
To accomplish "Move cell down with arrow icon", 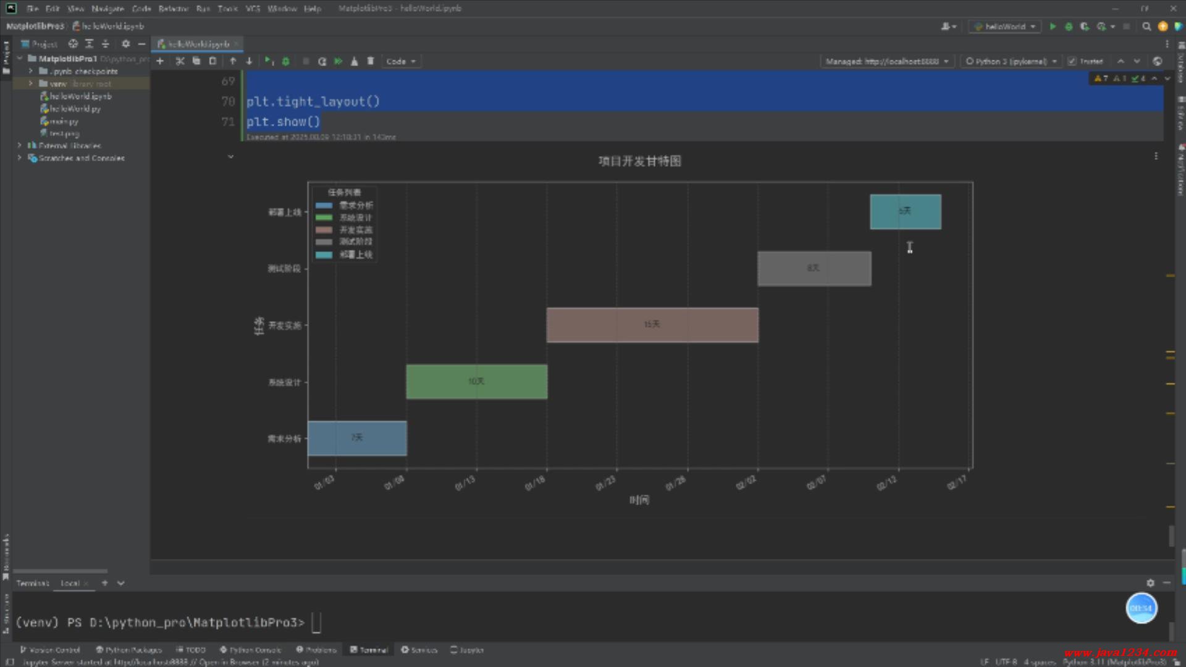I will click(249, 61).
